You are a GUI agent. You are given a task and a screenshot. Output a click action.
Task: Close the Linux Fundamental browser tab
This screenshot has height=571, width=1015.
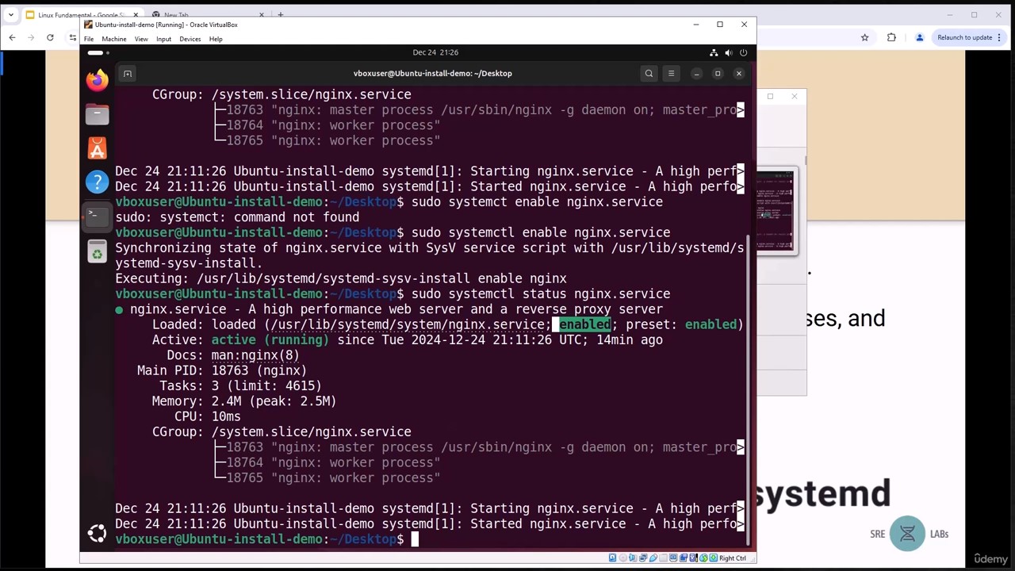click(x=136, y=14)
